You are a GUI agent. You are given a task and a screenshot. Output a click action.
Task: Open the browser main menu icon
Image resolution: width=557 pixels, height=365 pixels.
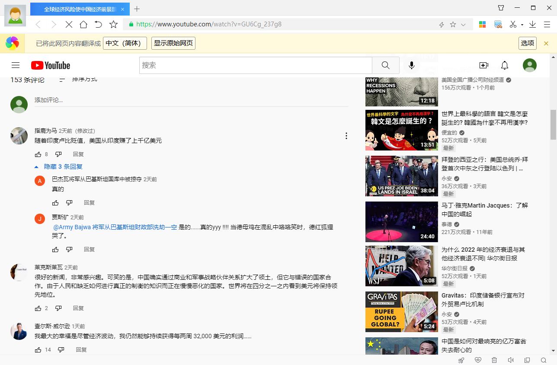pyautogui.click(x=547, y=24)
